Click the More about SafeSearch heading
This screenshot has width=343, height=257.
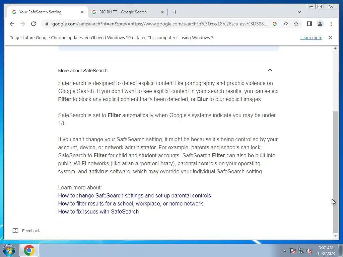click(83, 71)
